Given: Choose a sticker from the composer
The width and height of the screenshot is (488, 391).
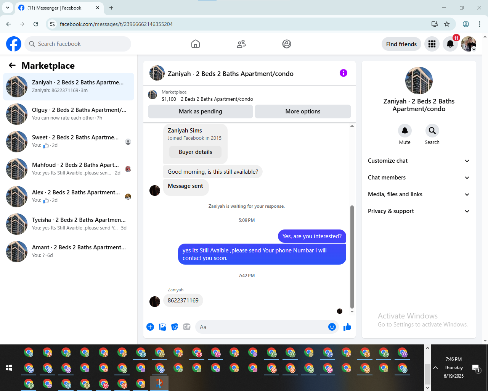Looking at the screenshot, I should (x=175, y=327).
